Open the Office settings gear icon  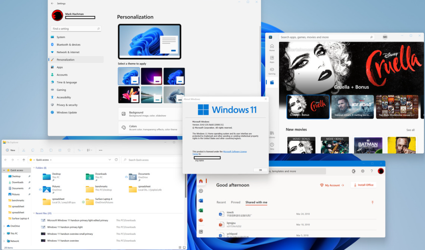coord(363,171)
